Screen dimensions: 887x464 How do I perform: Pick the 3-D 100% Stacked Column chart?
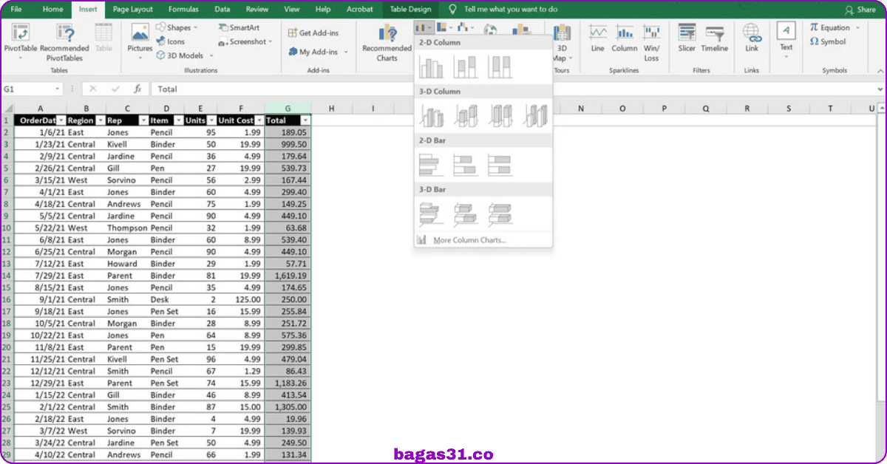(500, 115)
